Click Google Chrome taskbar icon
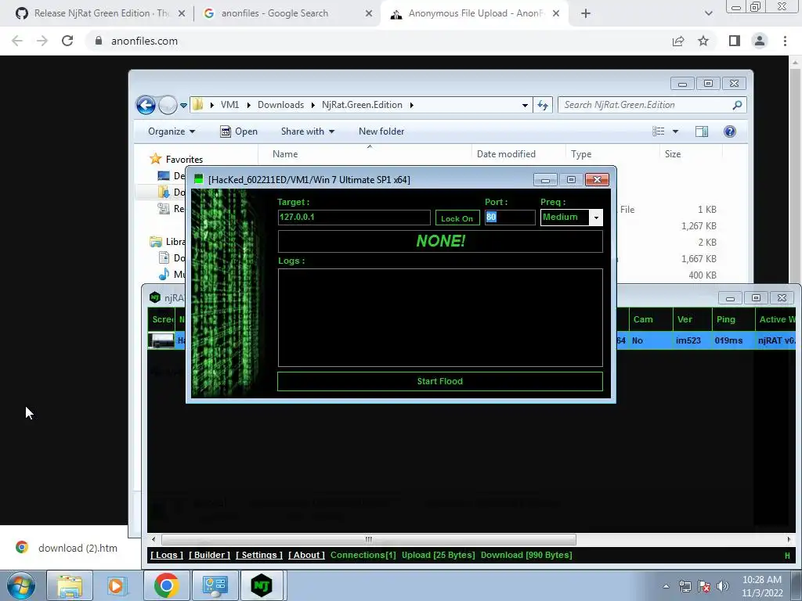This screenshot has height=601, width=802. point(166,585)
